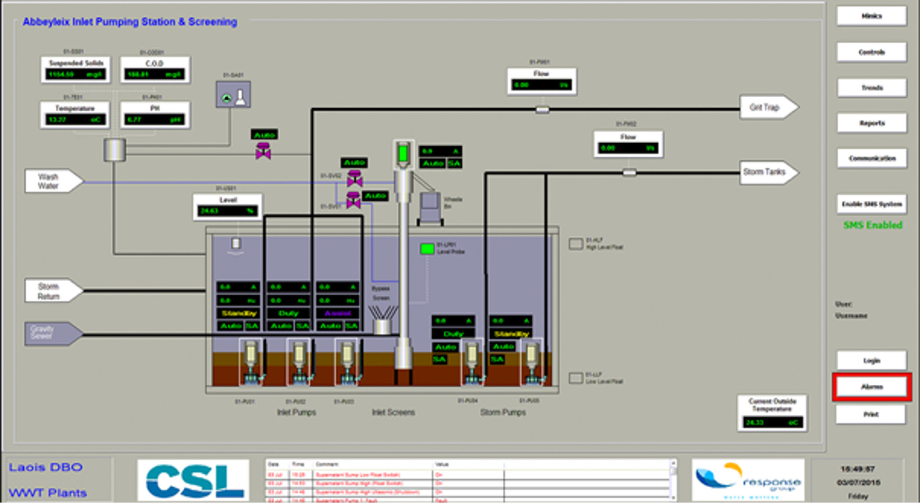This screenshot has width=920, height=503.
Task: Click the 01-SA01 sampler icon
Action: (x=233, y=94)
